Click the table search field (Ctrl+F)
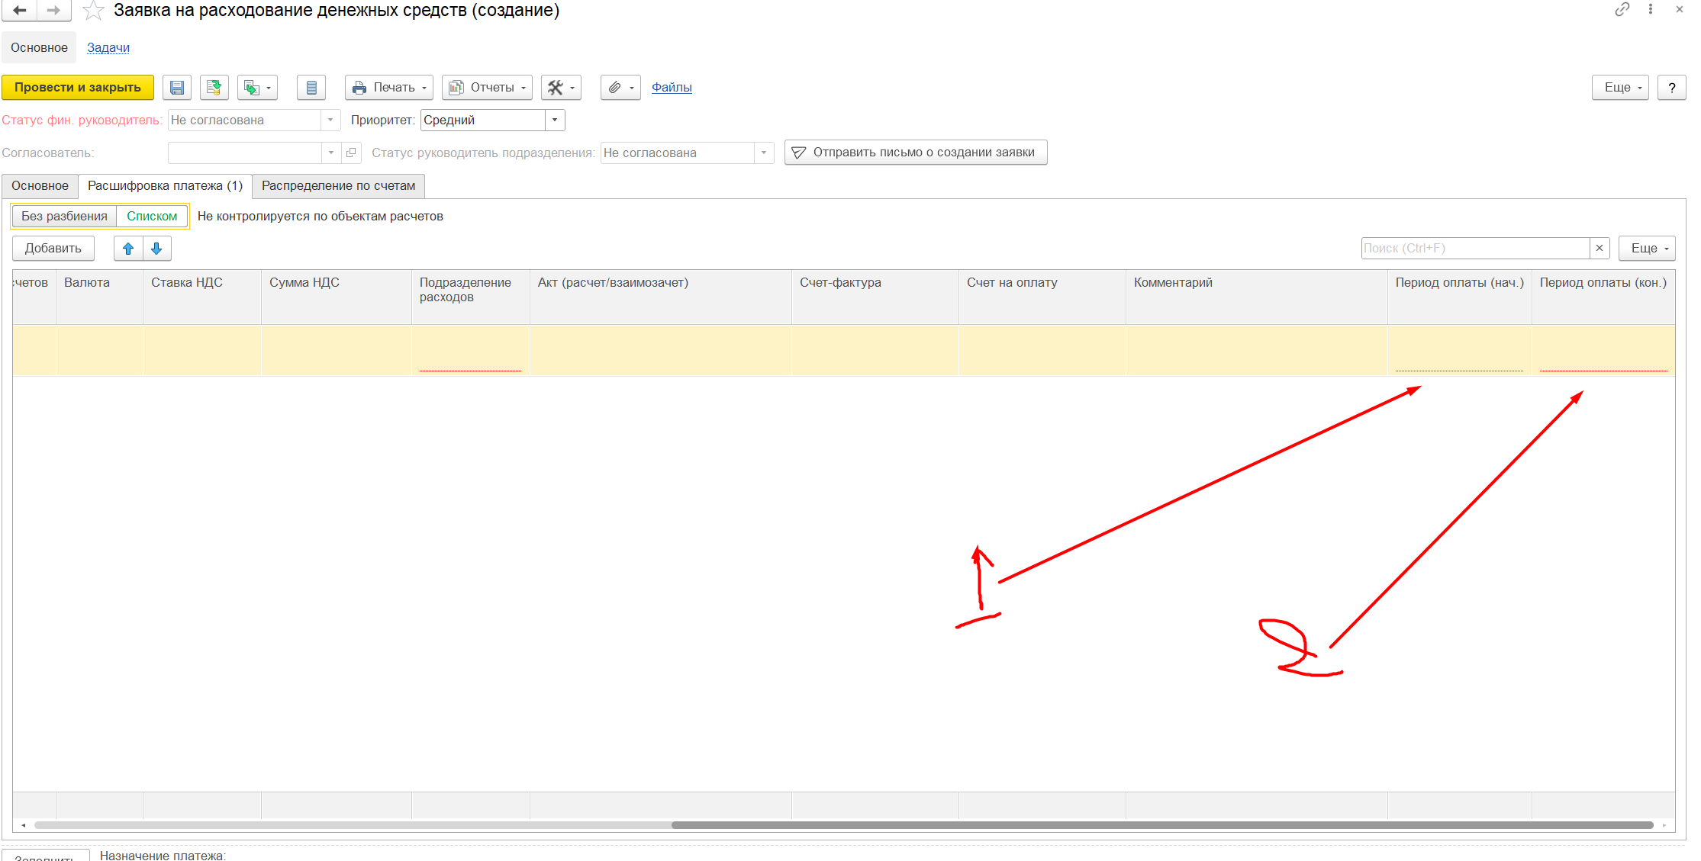This screenshot has width=1701, height=861. coord(1474,249)
